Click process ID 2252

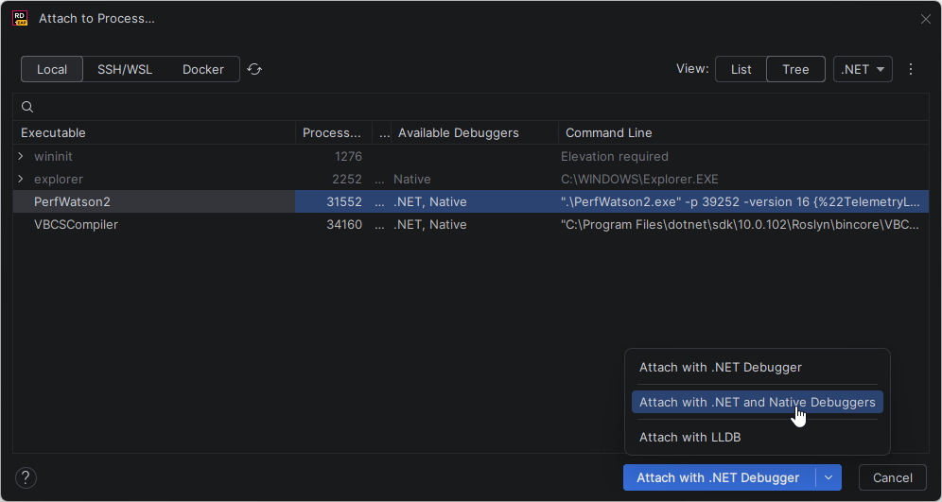tap(347, 179)
